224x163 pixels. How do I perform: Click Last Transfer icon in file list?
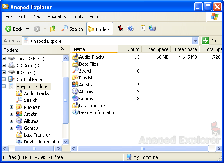click(75, 106)
